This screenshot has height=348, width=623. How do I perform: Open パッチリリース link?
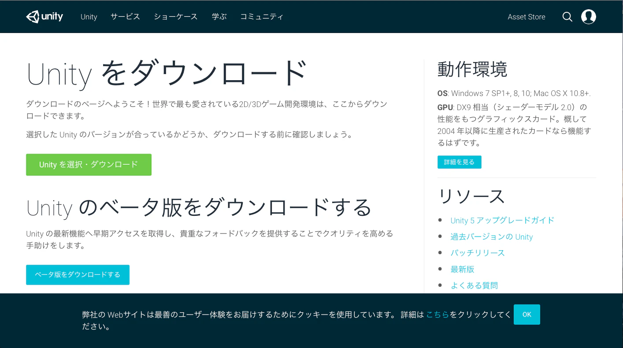click(x=478, y=253)
